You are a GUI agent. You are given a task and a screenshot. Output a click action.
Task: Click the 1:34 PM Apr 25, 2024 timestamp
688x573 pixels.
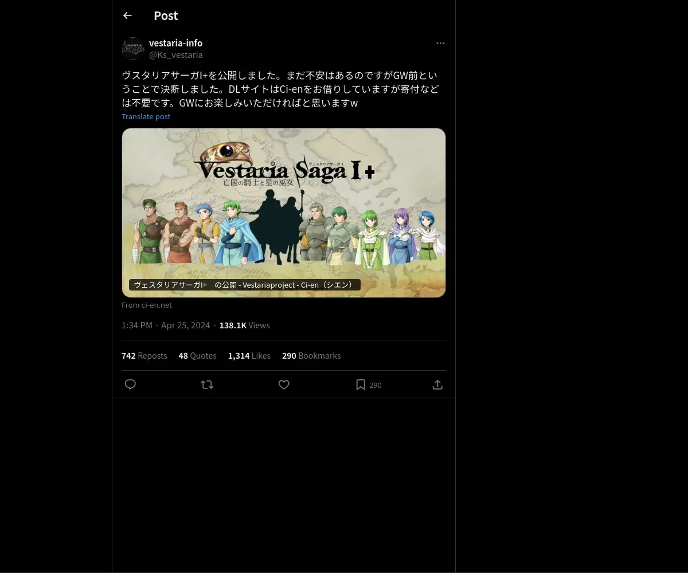click(x=166, y=325)
